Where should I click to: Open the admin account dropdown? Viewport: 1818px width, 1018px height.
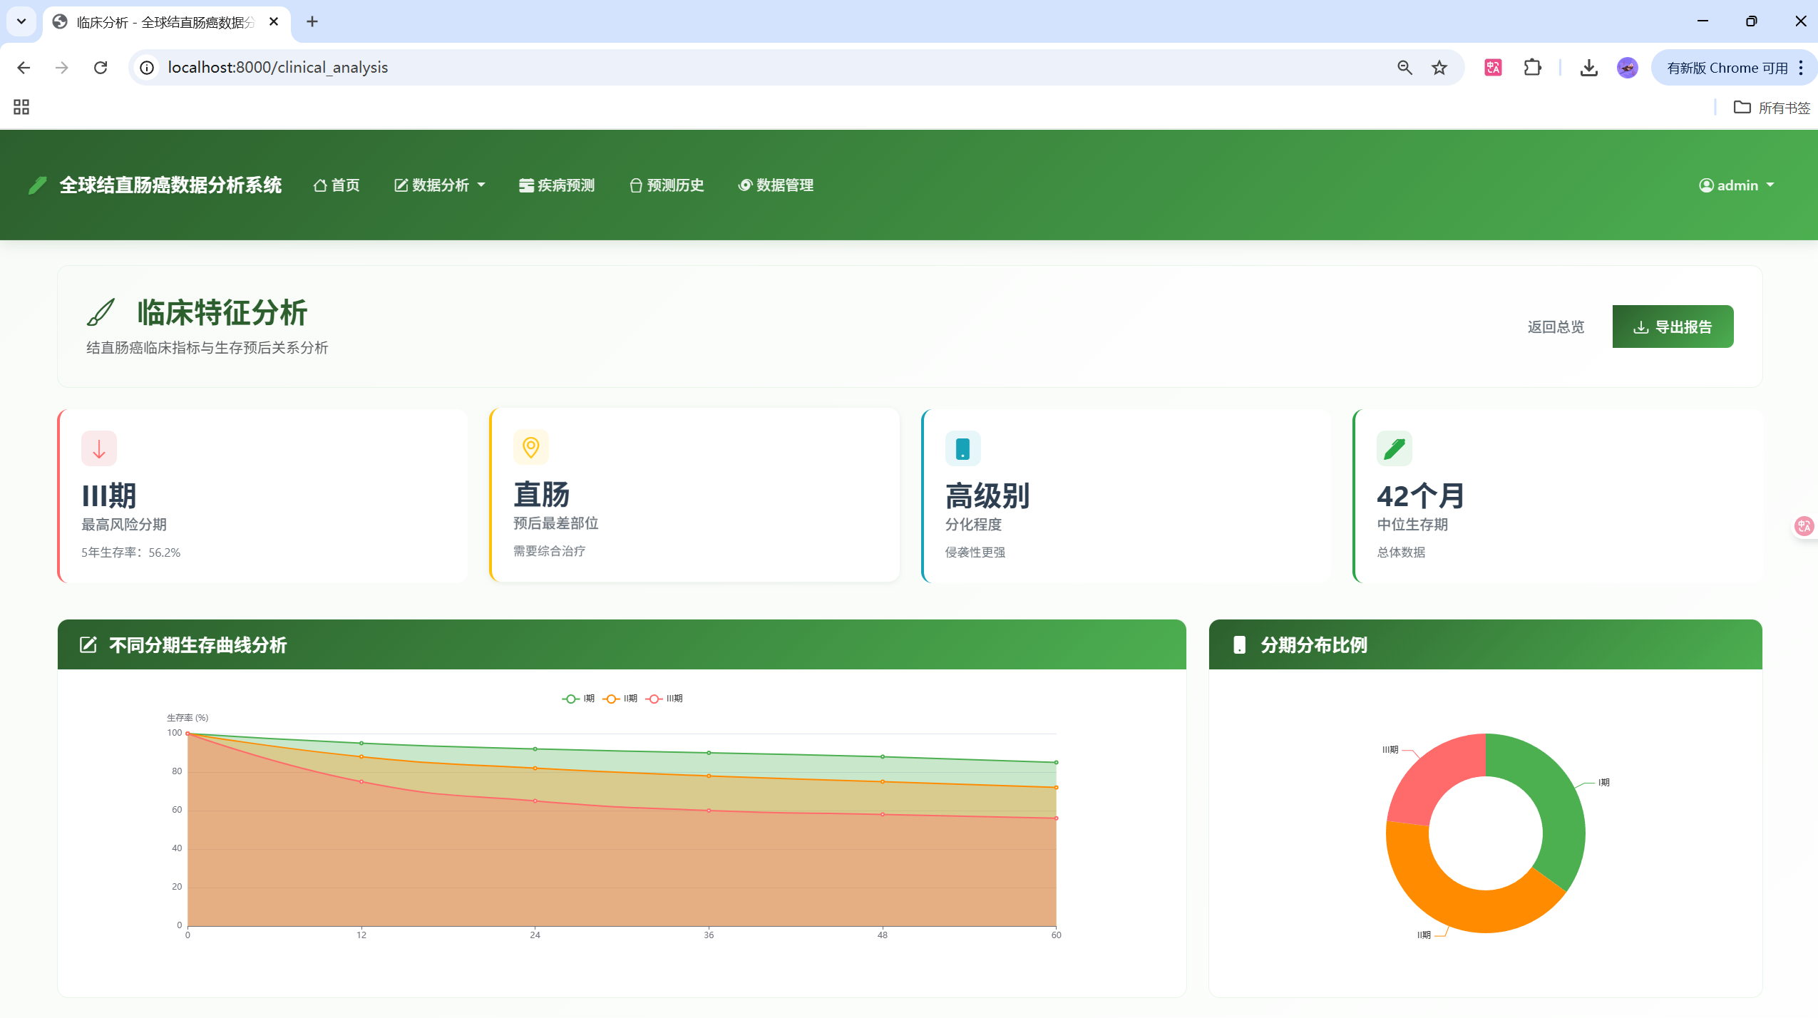1737,185
